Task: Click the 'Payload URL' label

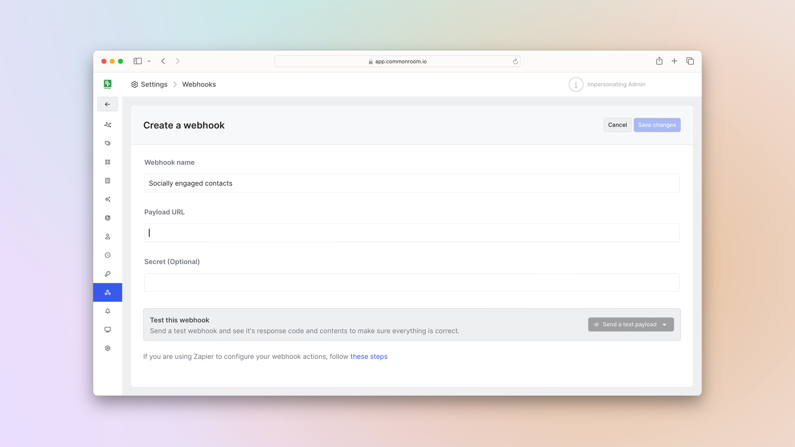Action: (164, 212)
